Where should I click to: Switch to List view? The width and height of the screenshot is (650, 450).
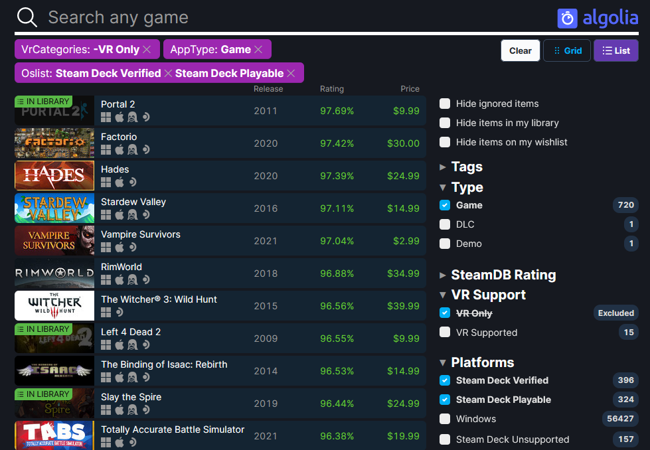[x=616, y=50]
